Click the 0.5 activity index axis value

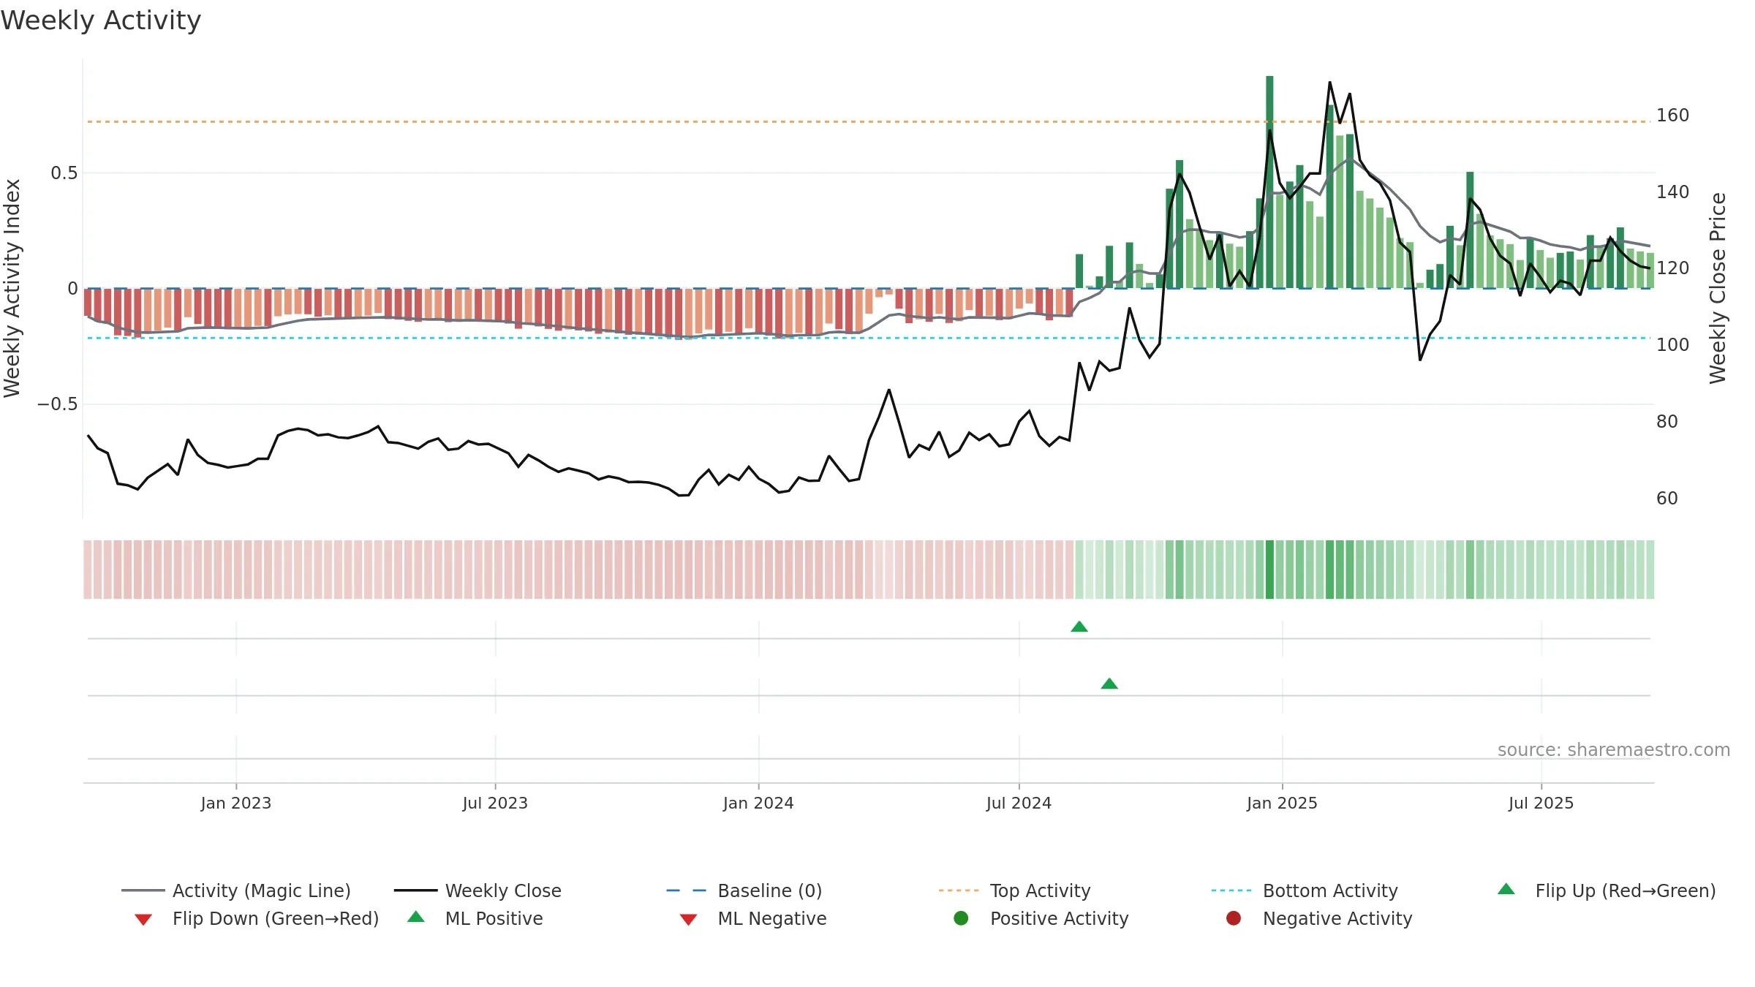[64, 173]
